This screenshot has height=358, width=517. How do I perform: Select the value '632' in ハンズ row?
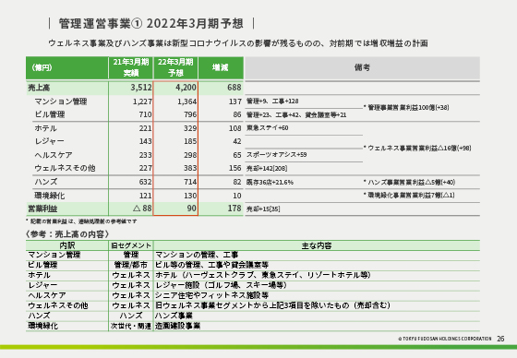pos(146,182)
